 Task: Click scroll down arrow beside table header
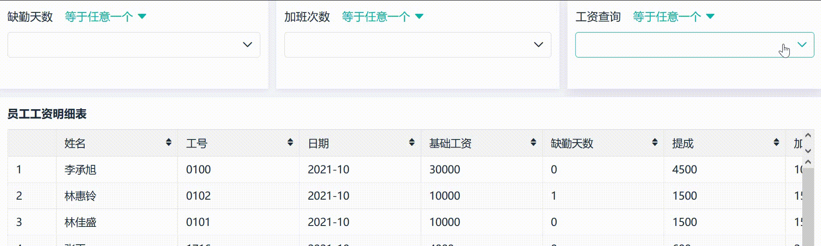[808, 151]
